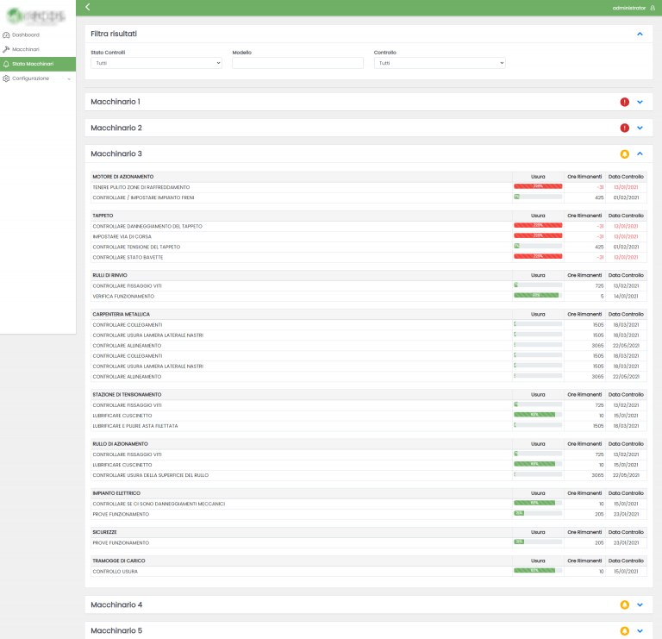Expand the Macchinario 4 section
This screenshot has height=639, width=662.
[640, 605]
